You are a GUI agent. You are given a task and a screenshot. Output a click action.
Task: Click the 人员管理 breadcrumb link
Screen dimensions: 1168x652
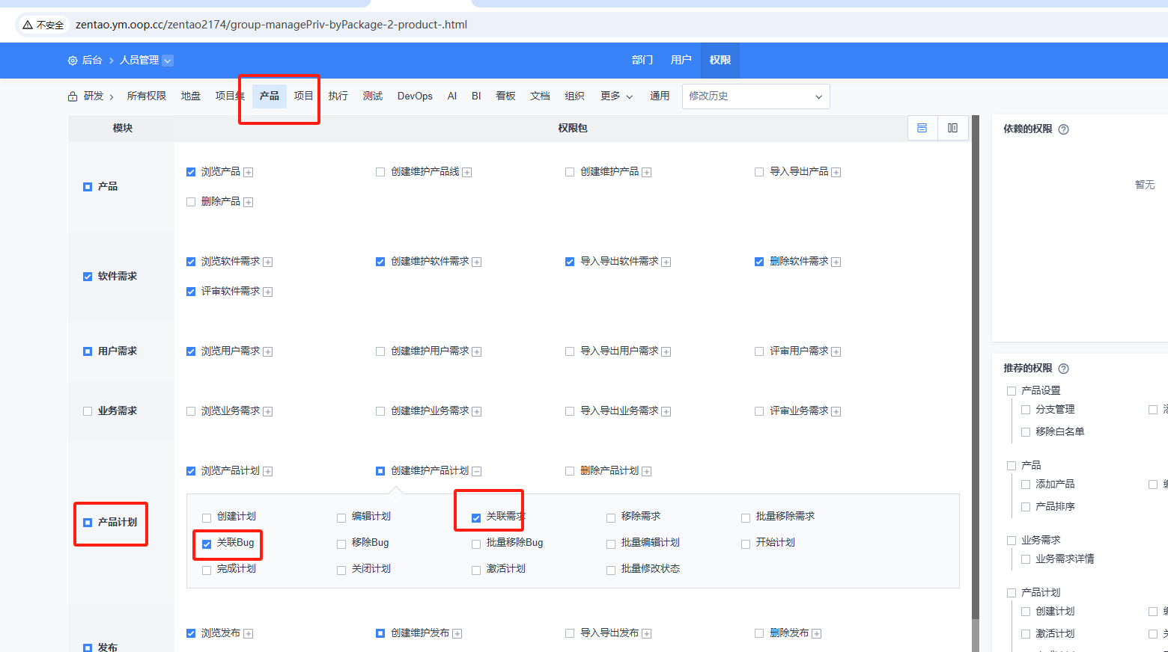[x=139, y=61]
